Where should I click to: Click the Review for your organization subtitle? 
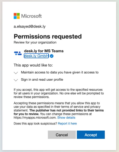point(35,42)
